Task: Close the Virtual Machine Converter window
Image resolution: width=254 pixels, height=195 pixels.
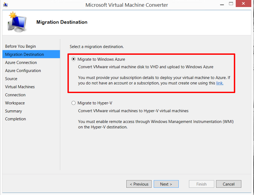Action: (x=243, y=4)
